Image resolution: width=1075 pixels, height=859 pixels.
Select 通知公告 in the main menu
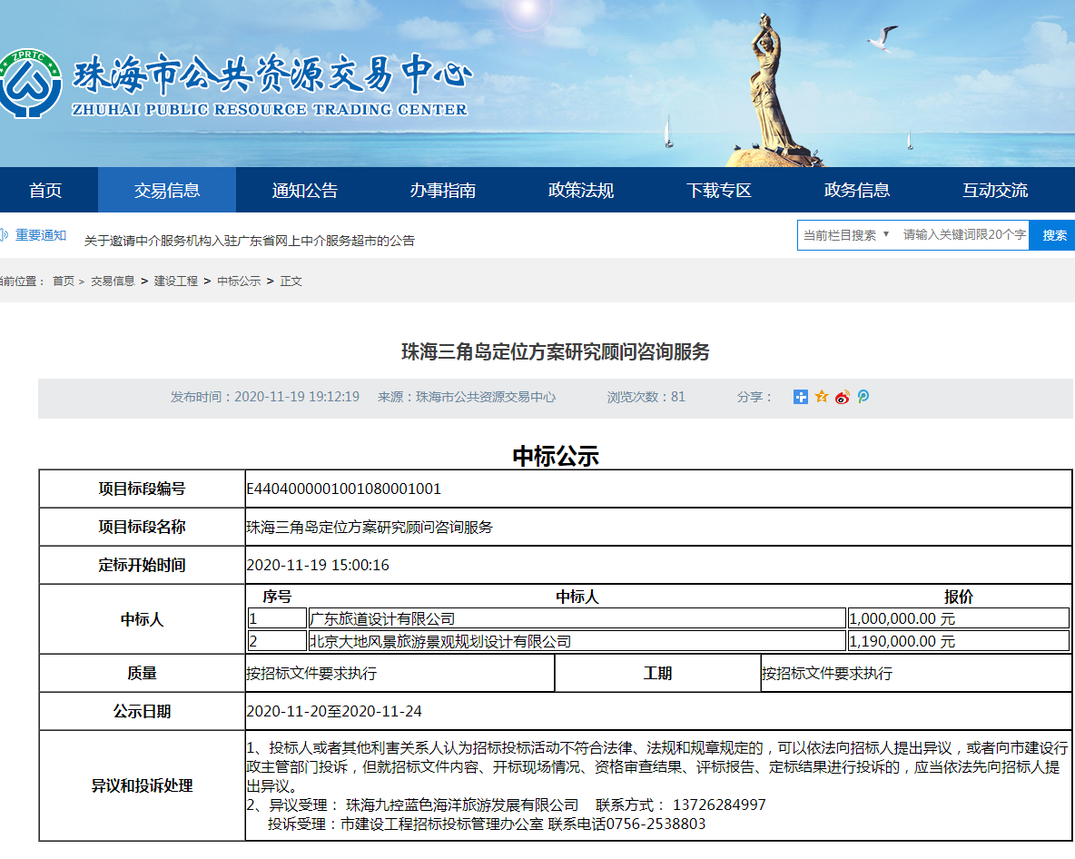click(x=305, y=191)
